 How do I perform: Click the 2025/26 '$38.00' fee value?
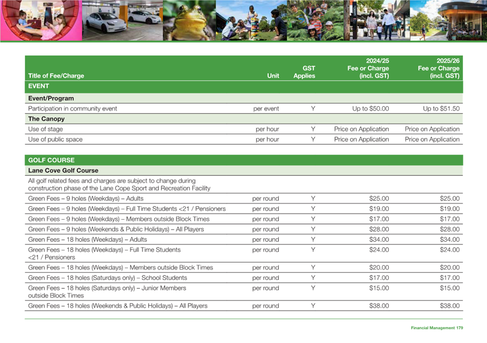coord(450,306)
